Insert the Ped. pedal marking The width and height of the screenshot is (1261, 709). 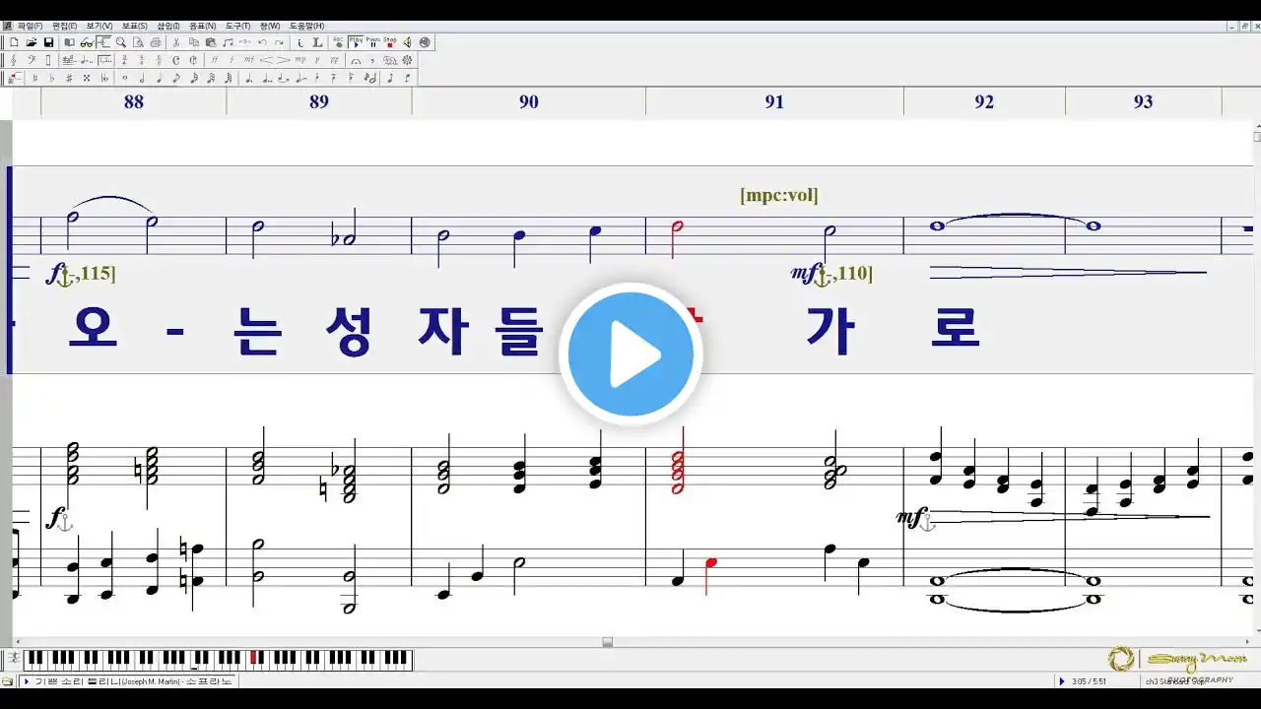(389, 61)
